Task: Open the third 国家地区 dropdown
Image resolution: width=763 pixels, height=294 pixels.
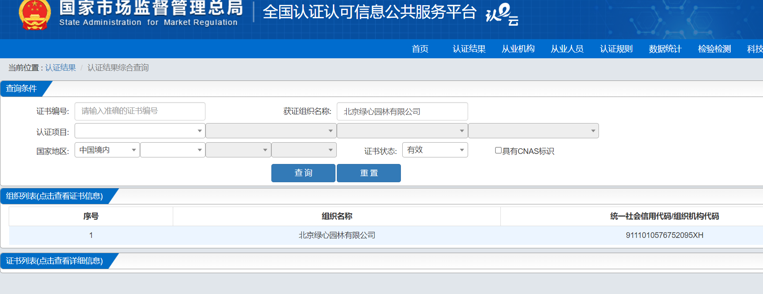Action: coord(238,150)
